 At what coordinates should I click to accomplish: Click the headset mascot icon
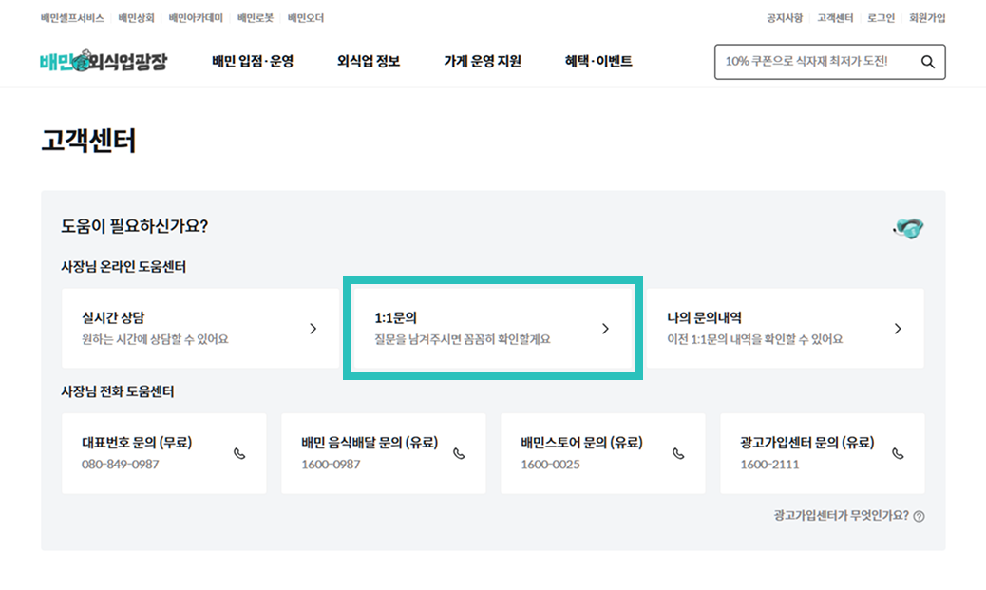point(909,228)
